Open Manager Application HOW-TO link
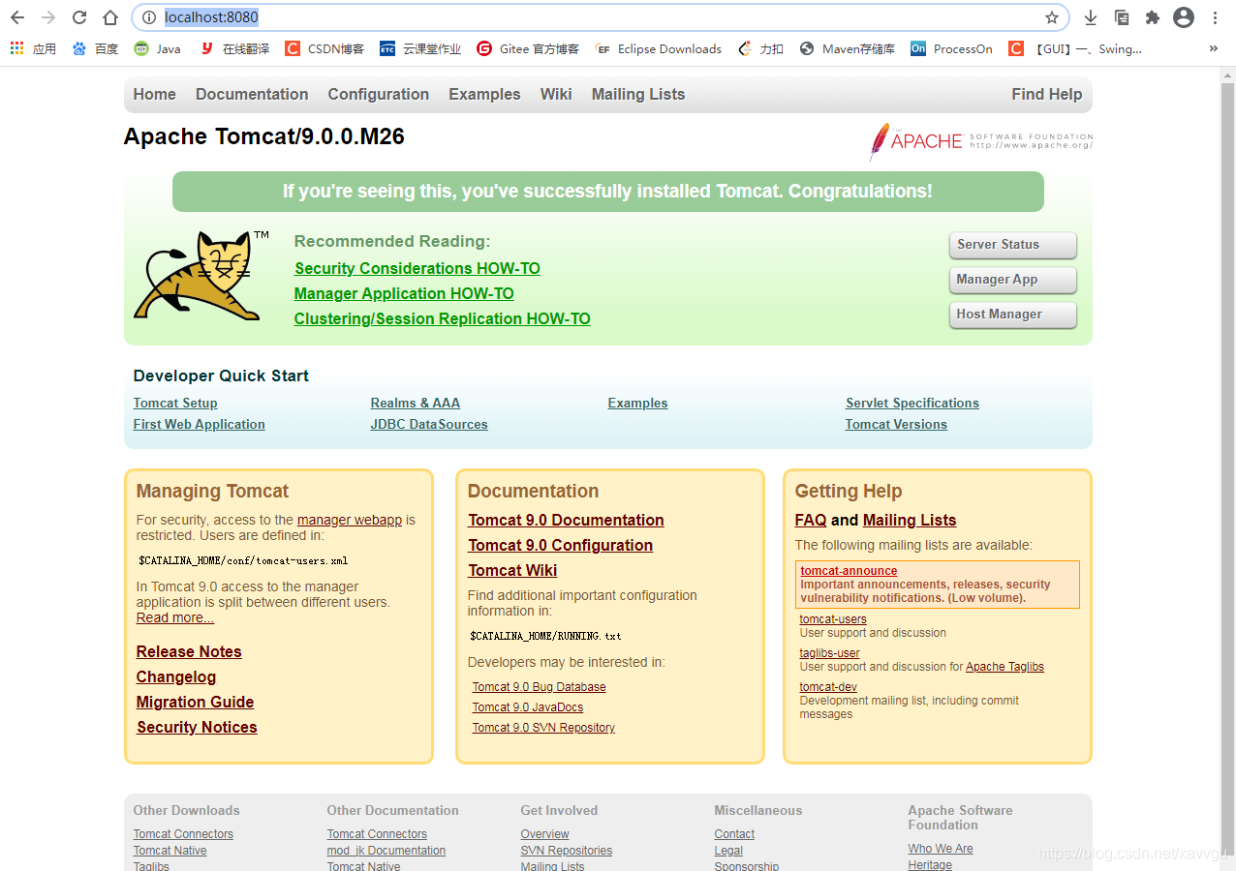The width and height of the screenshot is (1236, 871). tap(404, 293)
